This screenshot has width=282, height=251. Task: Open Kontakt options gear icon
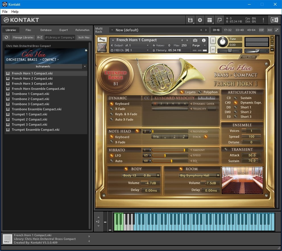[x=200, y=20]
